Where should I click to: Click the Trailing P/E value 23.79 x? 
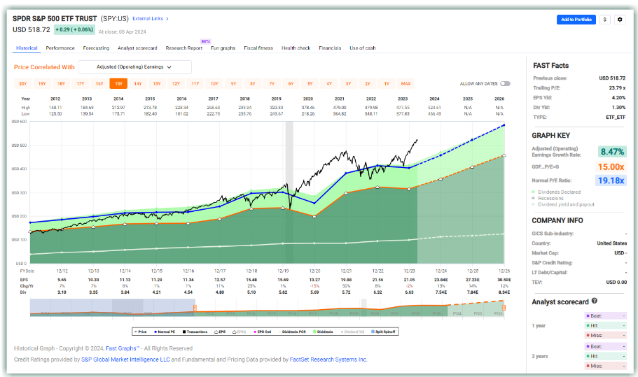coord(617,87)
